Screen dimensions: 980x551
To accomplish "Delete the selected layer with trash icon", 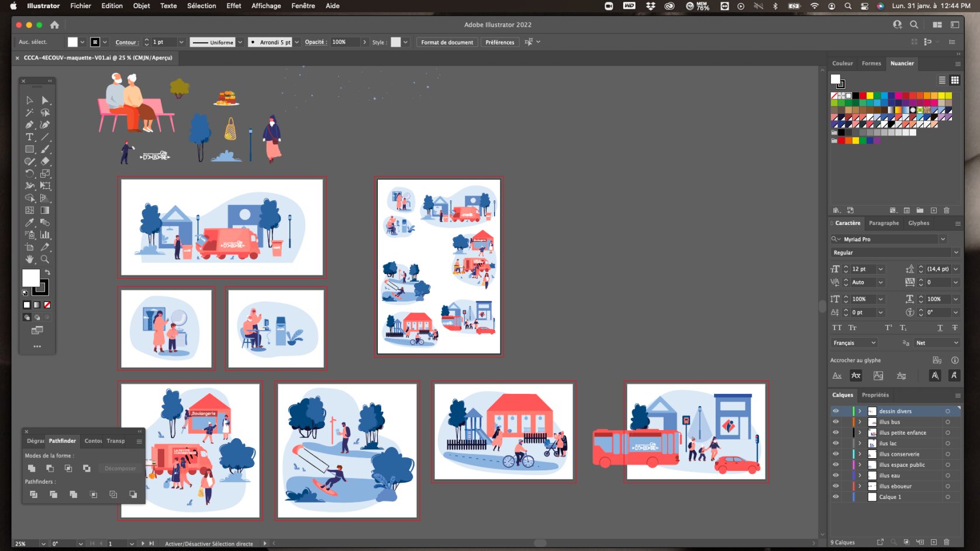I will click(x=947, y=542).
